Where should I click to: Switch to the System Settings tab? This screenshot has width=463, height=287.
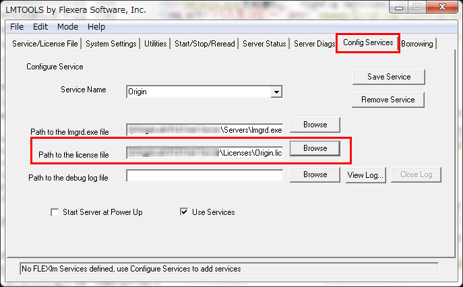[111, 44]
